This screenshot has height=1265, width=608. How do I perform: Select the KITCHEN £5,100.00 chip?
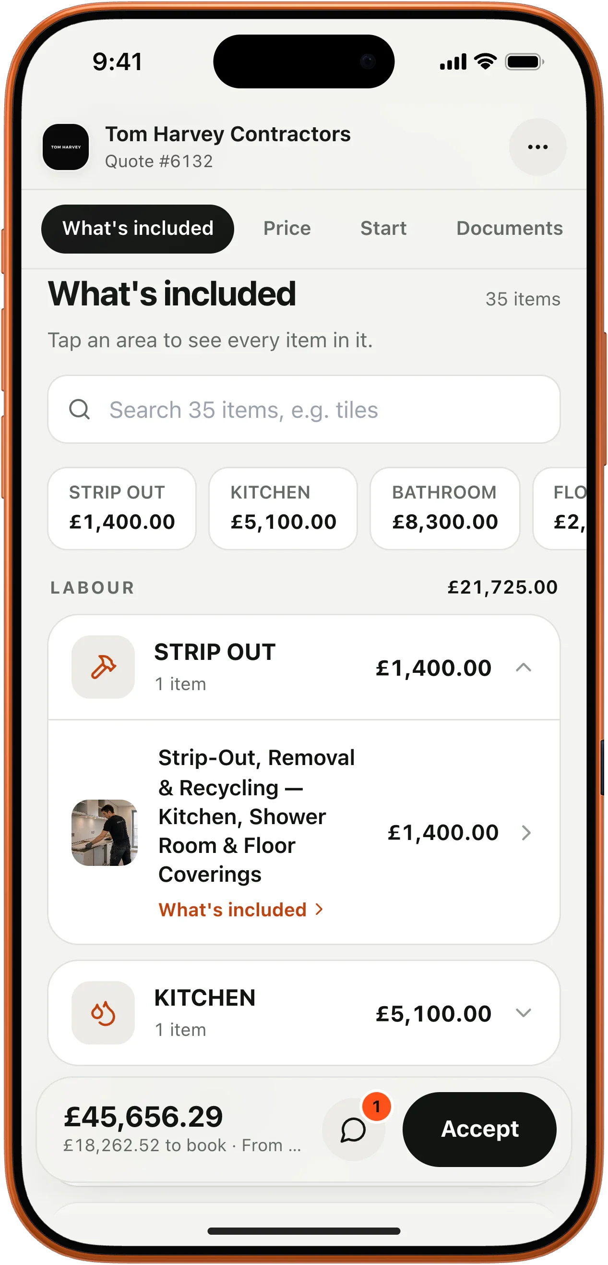click(283, 508)
